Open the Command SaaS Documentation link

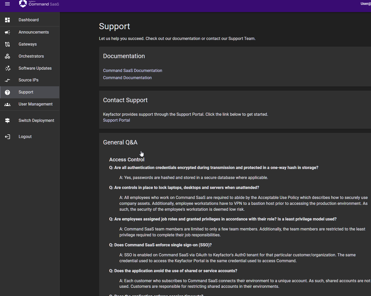132,71
